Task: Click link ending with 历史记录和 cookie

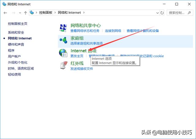Action: 142,56
